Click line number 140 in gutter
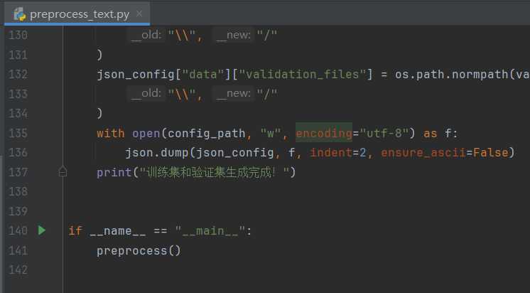 click(18, 231)
